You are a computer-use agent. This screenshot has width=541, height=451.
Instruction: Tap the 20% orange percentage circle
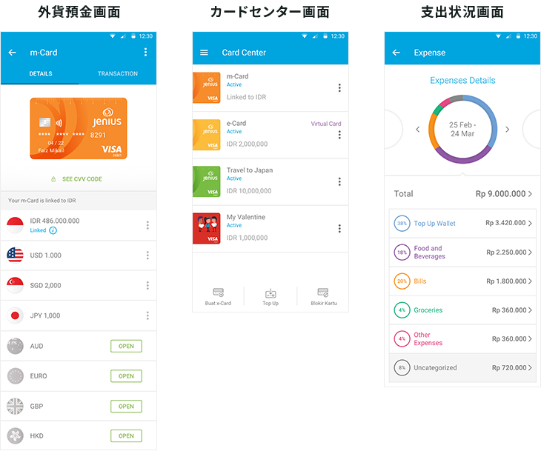pos(402,281)
